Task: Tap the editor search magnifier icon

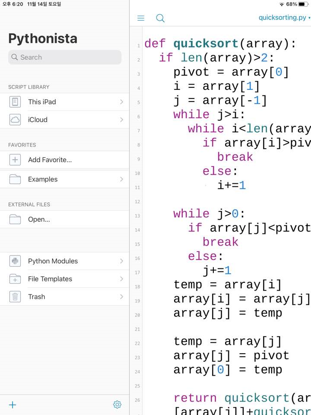Action: 160,18
